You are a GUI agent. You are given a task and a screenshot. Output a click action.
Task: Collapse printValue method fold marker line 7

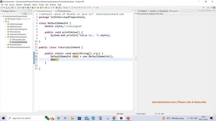tap(38, 32)
